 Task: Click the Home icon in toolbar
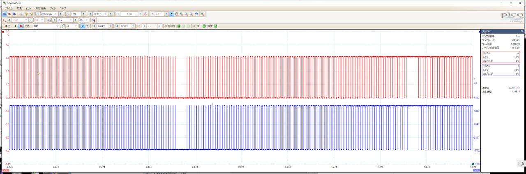coord(31,14)
